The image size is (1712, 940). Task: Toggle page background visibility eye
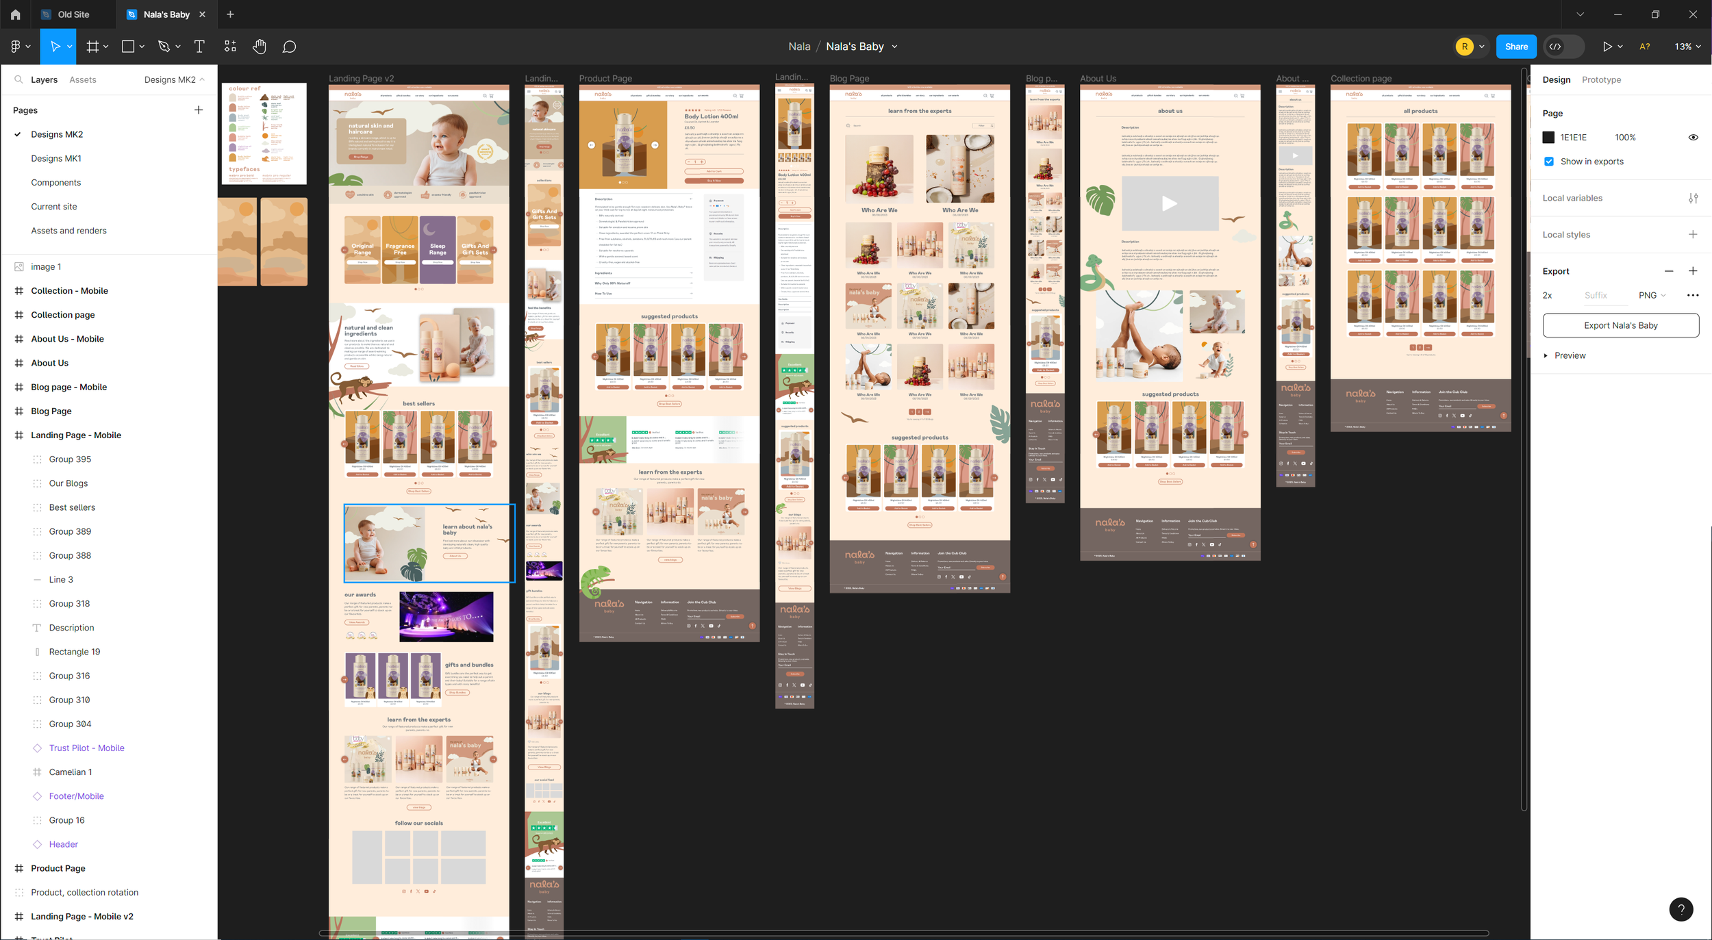1693,138
